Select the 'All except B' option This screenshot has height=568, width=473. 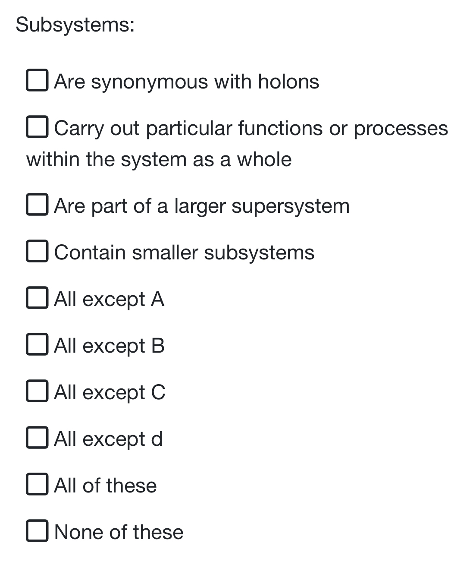[x=38, y=345]
